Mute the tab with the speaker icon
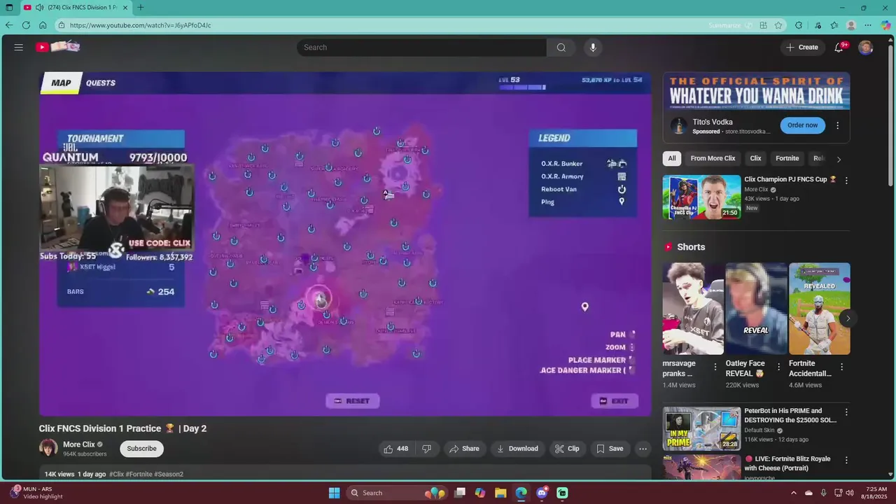The width and height of the screenshot is (896, 504). pos(39,8)
